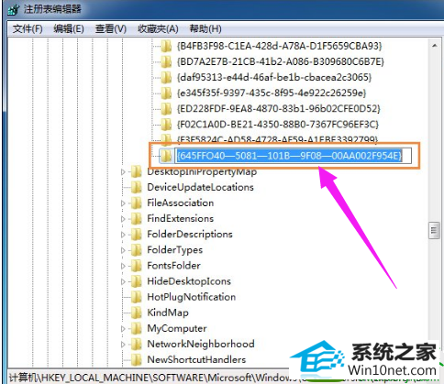This screenshot has height=384, width=444.
Task: Open the 收藏夹(A) menu
Action: tap(158, 29)
